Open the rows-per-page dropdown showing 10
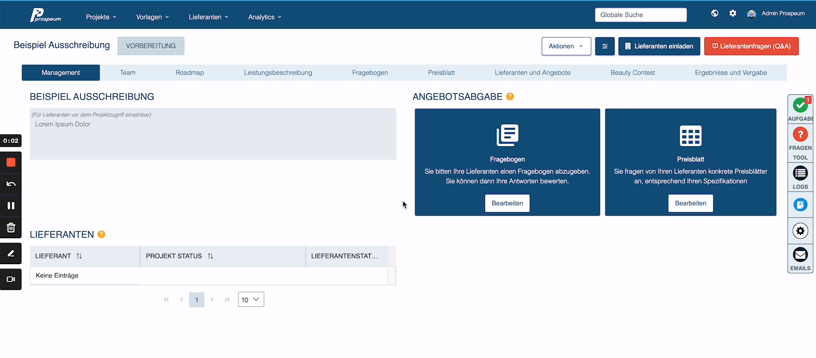The height and width of the screenshot is (358, 816). pos(251,300)
